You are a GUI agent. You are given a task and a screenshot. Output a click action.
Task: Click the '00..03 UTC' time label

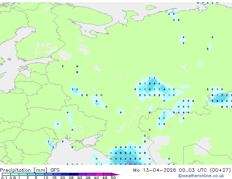193,170
